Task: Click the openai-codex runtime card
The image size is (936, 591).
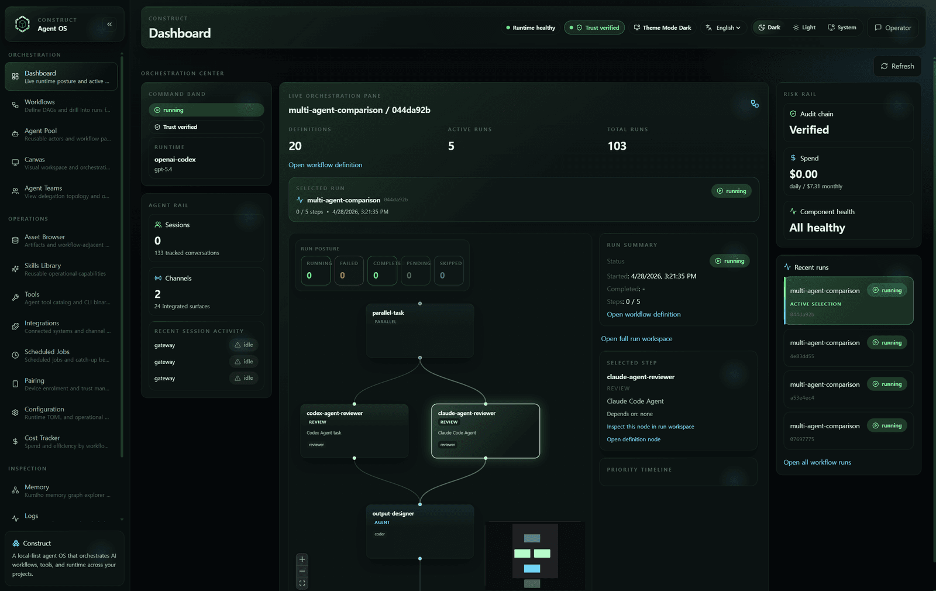Action: [206, 158]
